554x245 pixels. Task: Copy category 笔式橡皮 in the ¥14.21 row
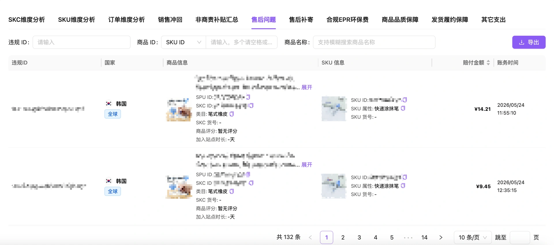point(232,114)
